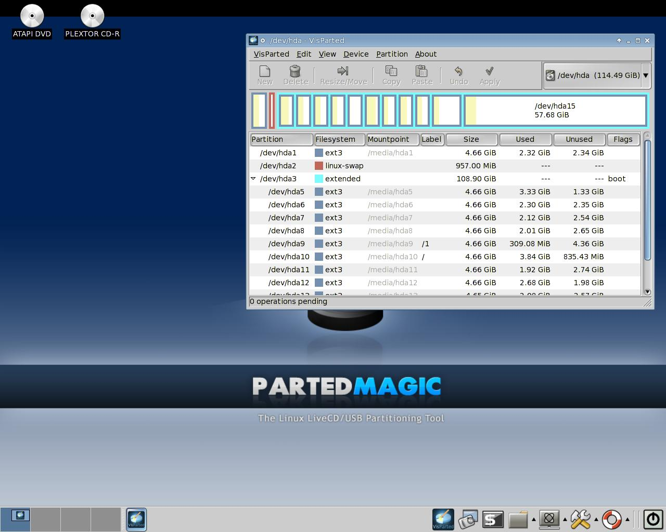Open the screenshot camera tool in the panel
Screen dimensions: 666x532
click(468, 519)
